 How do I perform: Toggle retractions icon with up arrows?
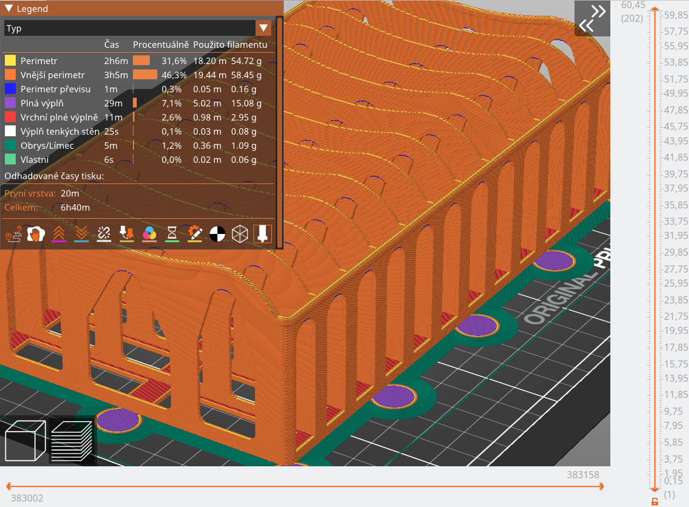tap(58, 233)
